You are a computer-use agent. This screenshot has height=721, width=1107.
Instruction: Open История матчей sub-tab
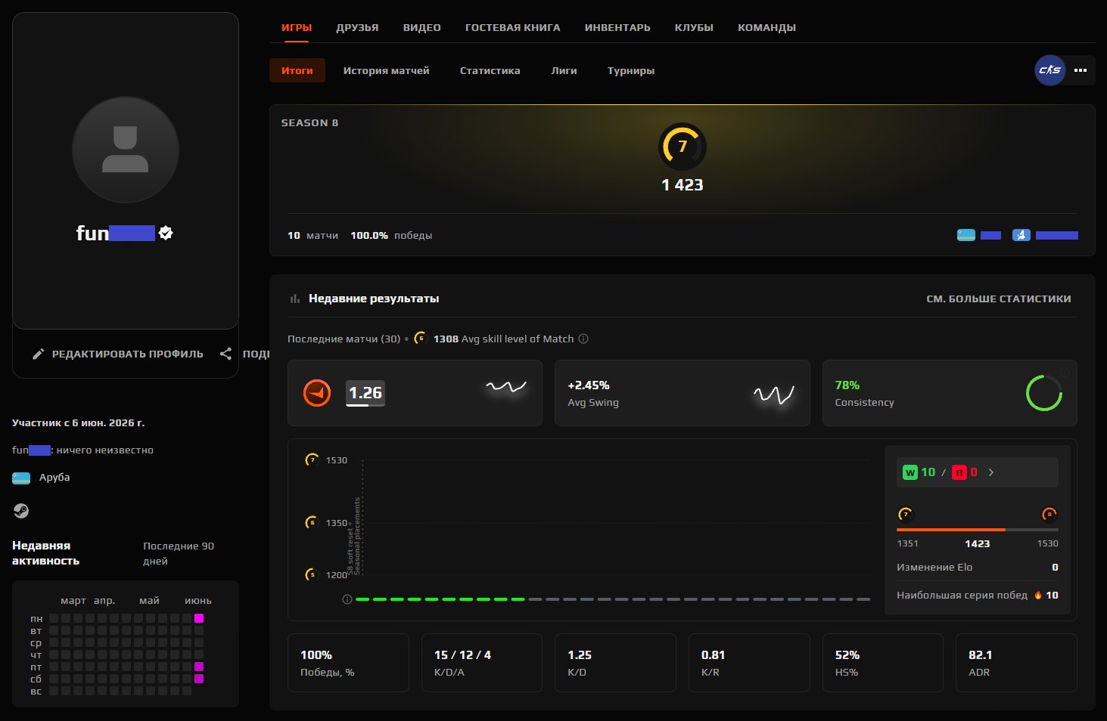386,70
